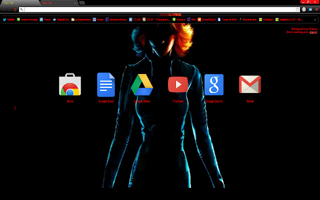The image size is (320, 200).
Task: Go to previous apps page arrow
Action: [x=15, y=108]
